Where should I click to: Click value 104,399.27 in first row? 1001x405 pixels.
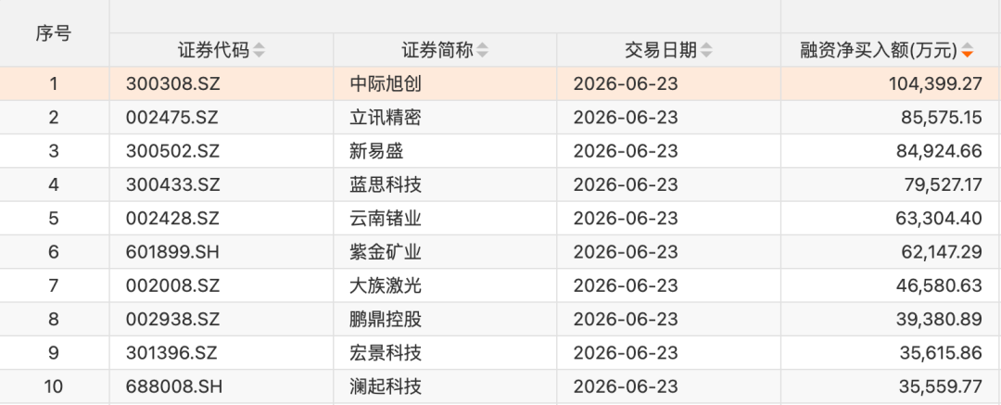pyautogui.click(x=935, y=83)
